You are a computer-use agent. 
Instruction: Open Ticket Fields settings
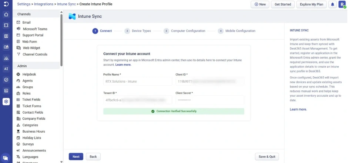click(31, 100)
